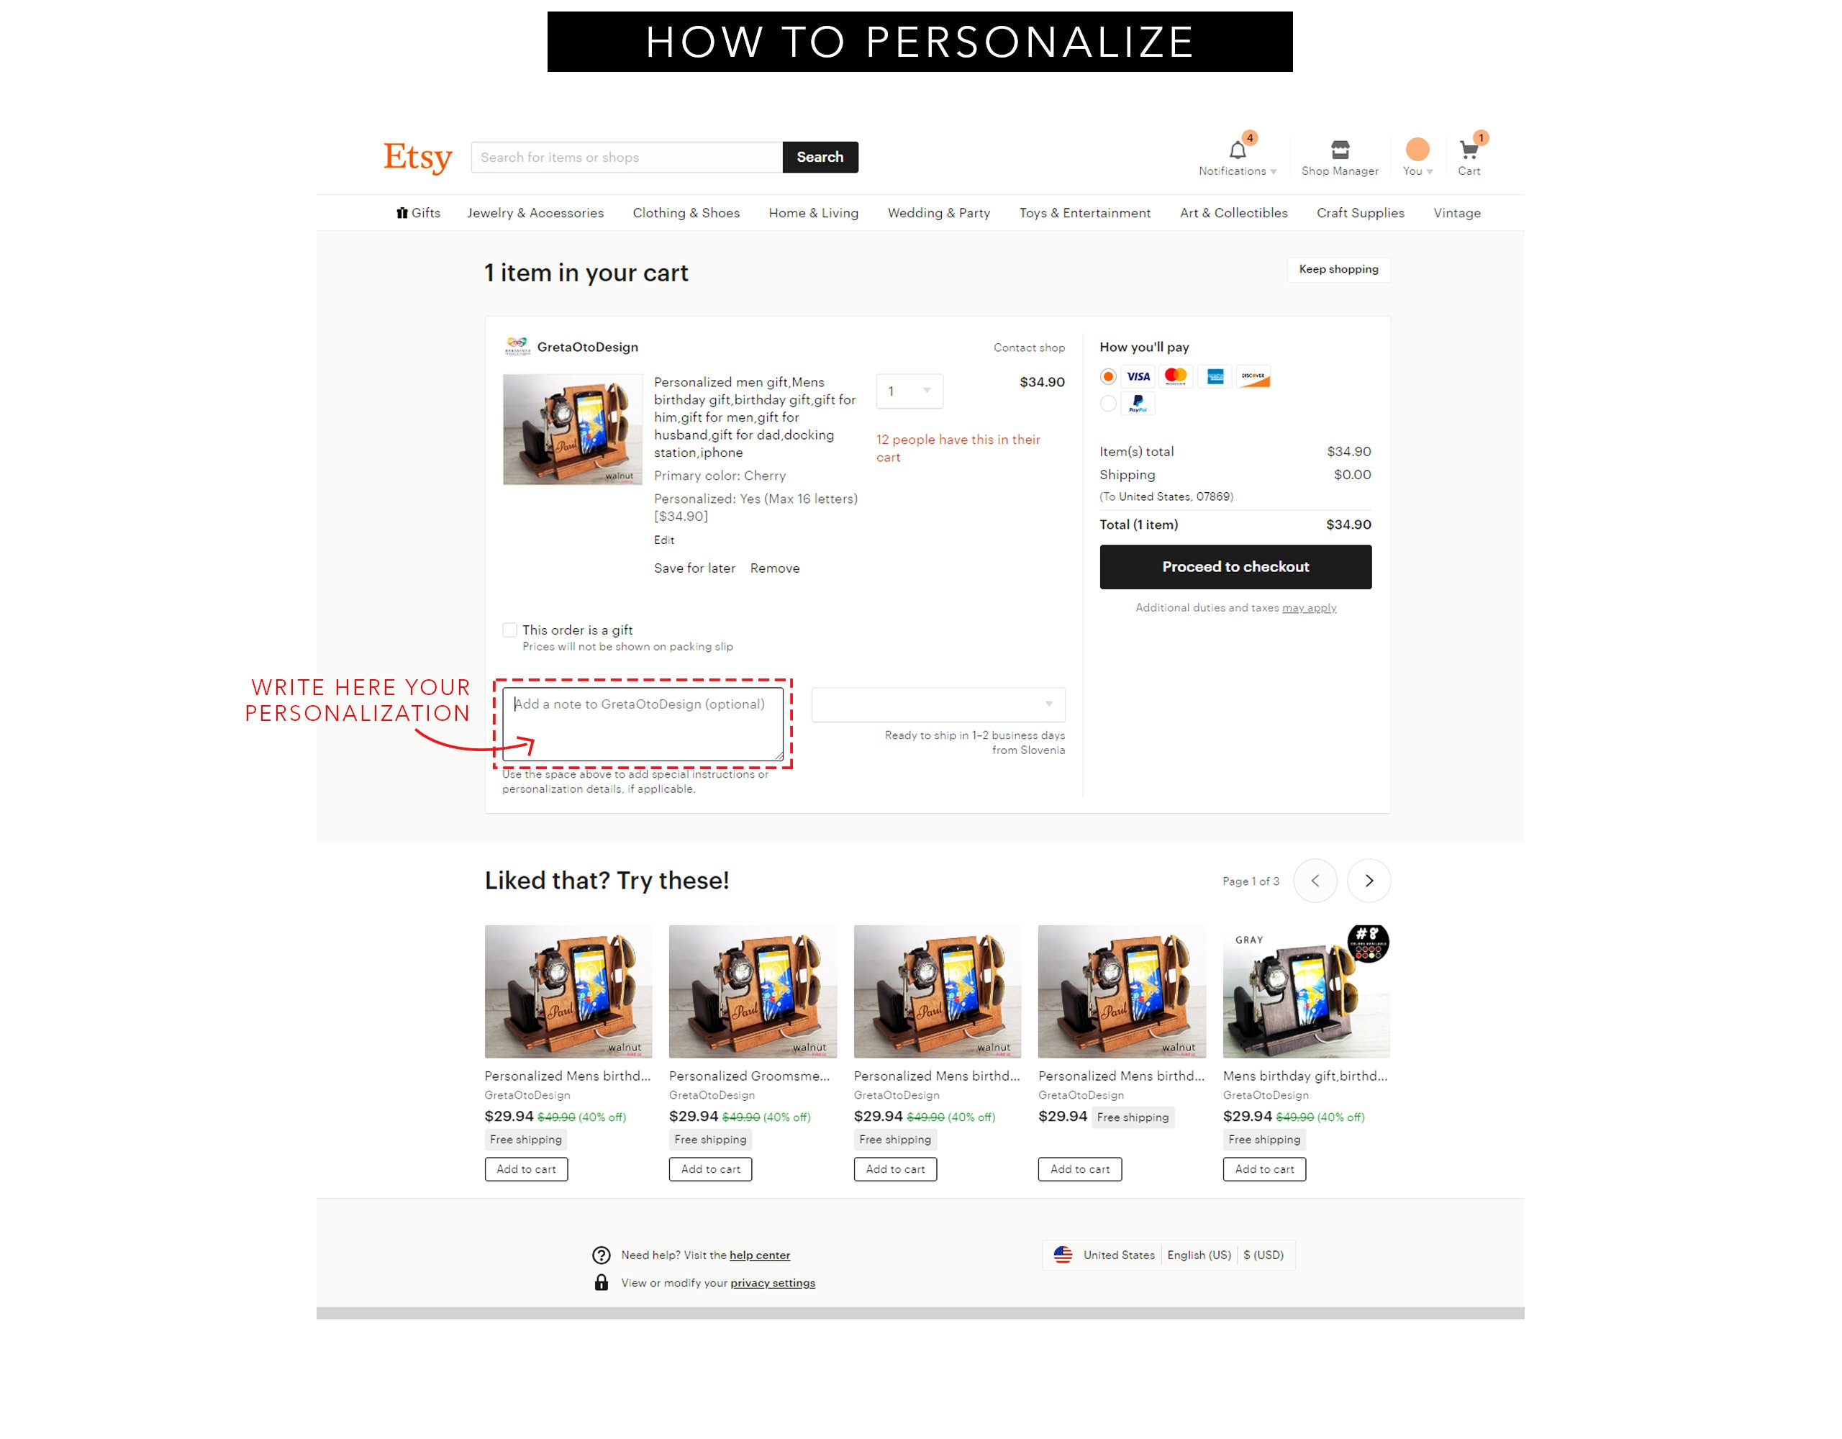
Task: Click the Etsy logo
Action: click(417, 157)
